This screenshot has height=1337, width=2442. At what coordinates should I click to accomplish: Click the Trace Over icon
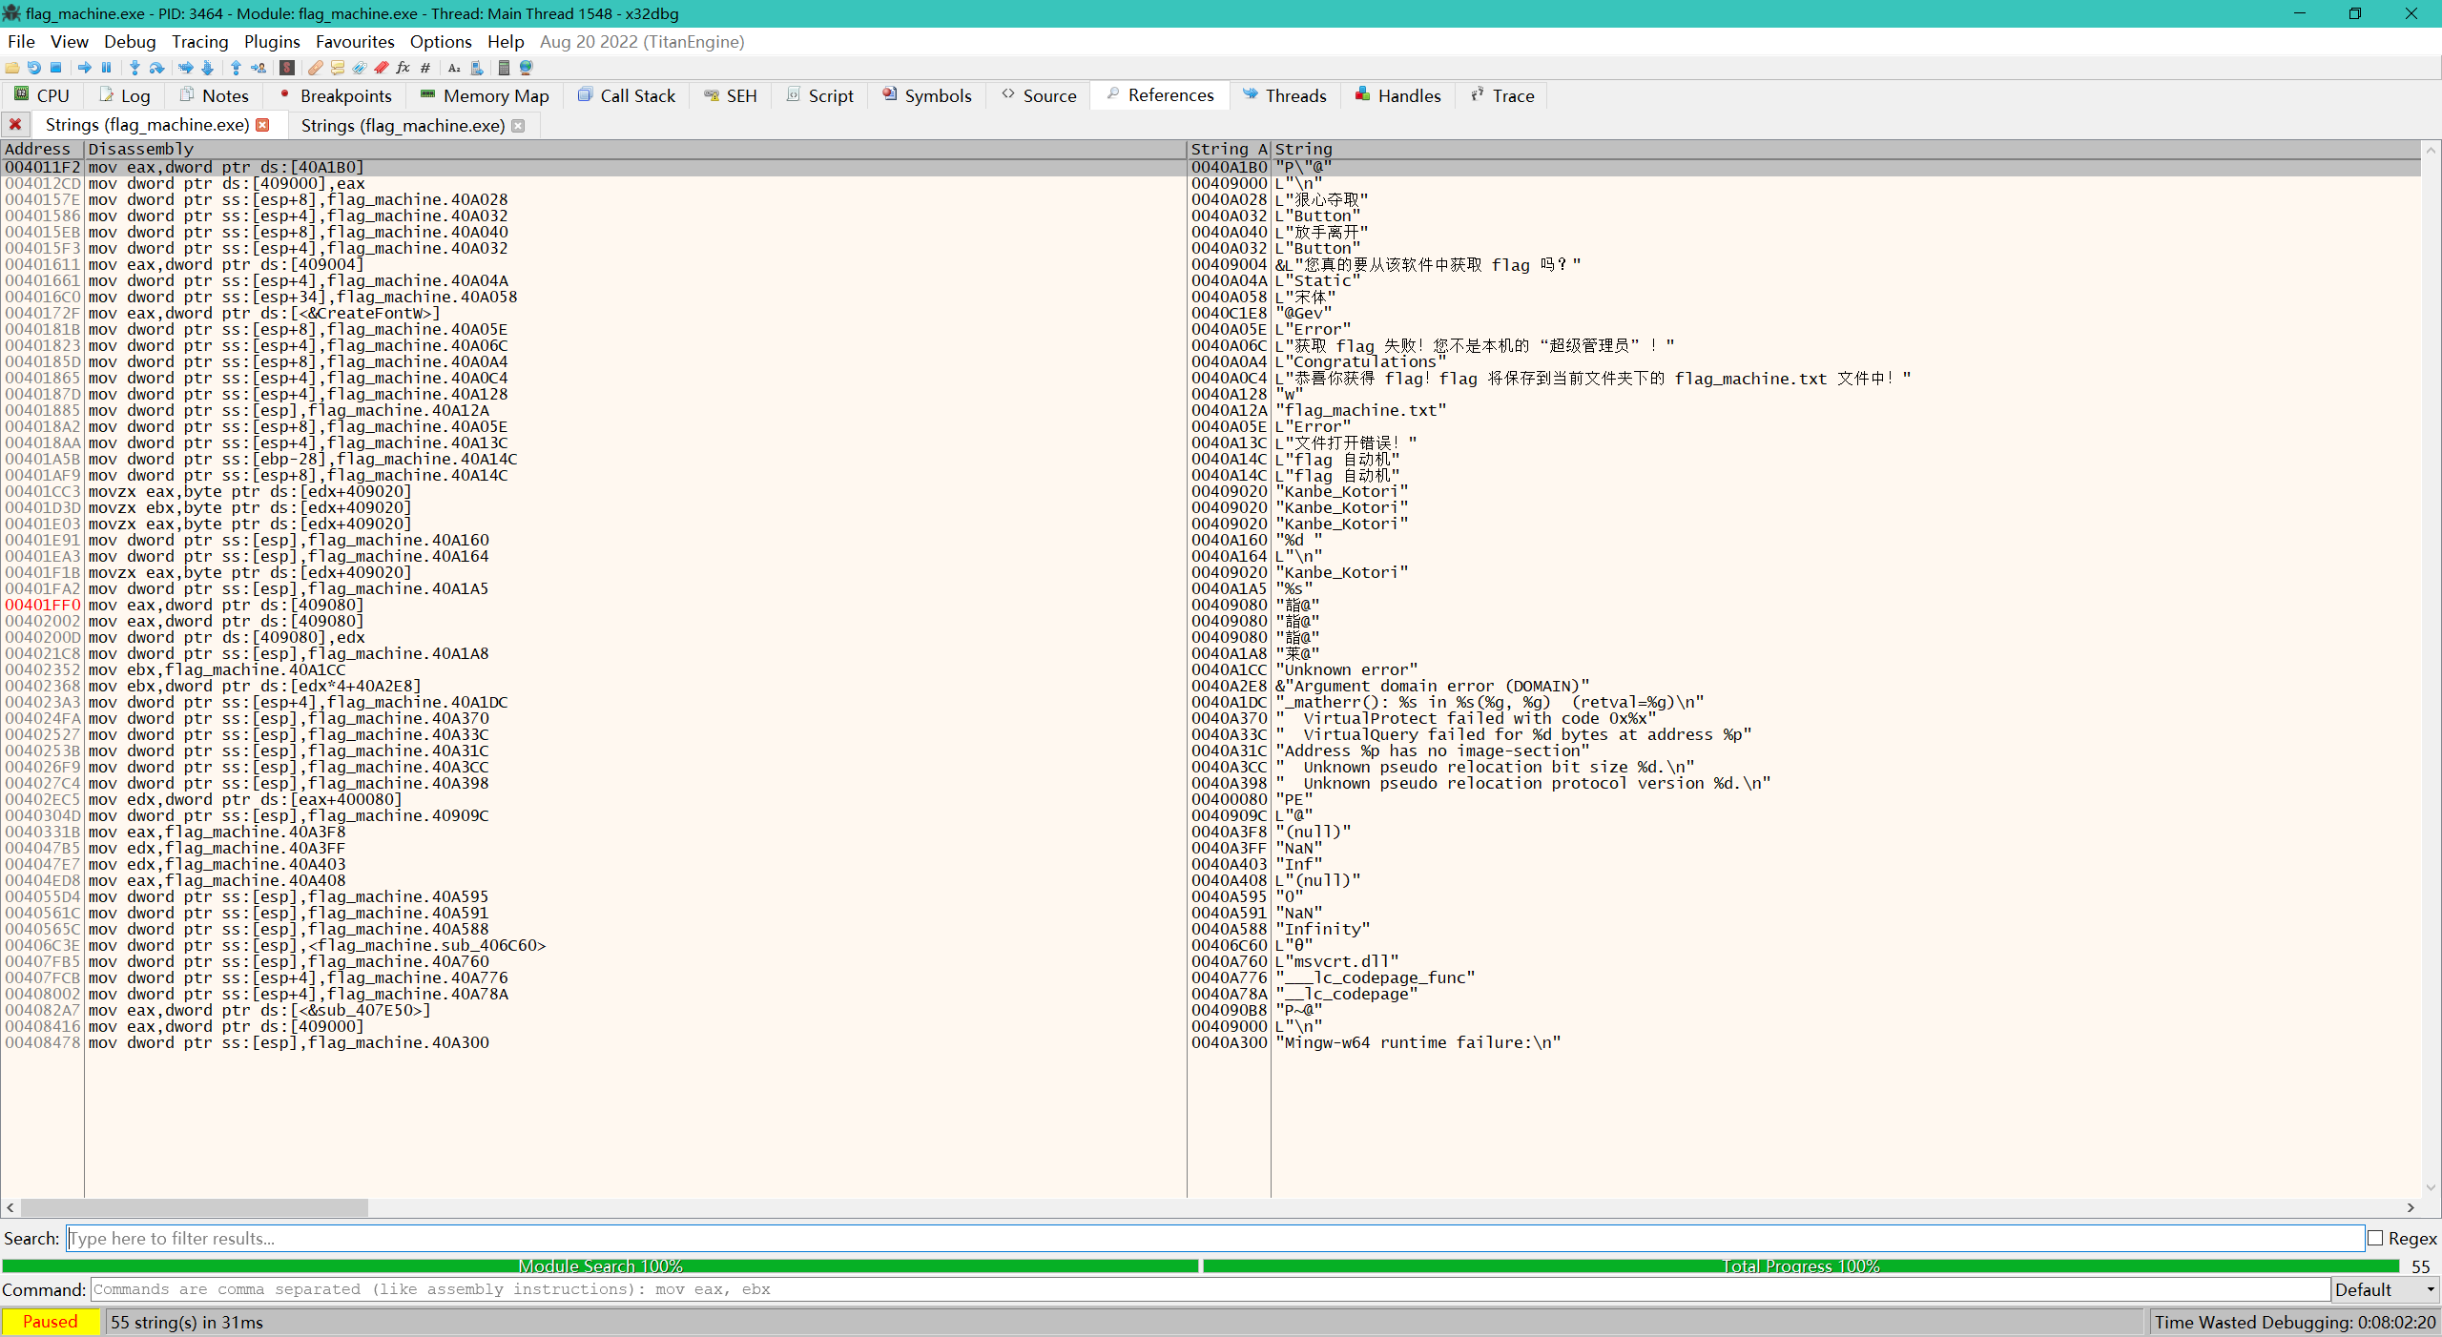pos(207,68)
